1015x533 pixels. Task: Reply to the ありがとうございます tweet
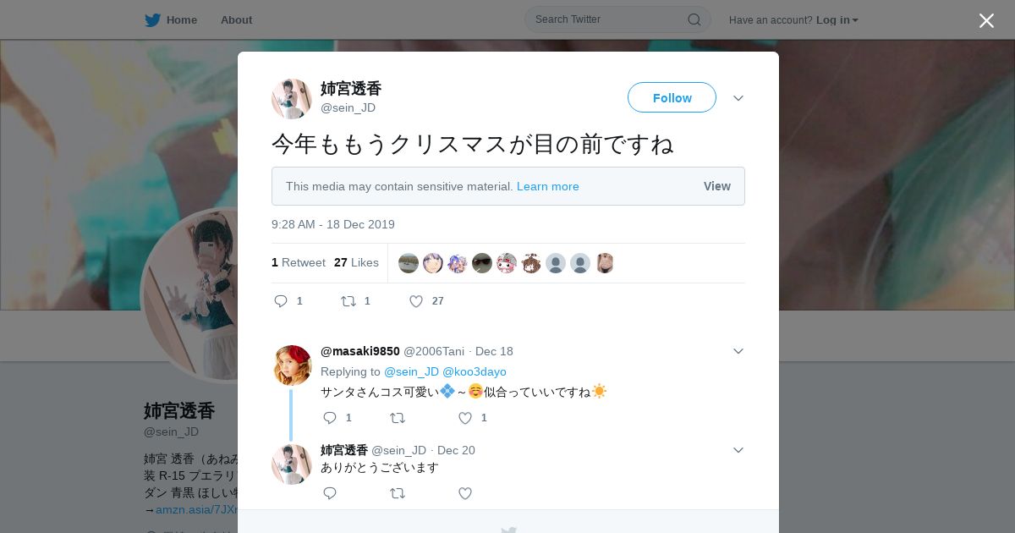[x=330, y=493]
